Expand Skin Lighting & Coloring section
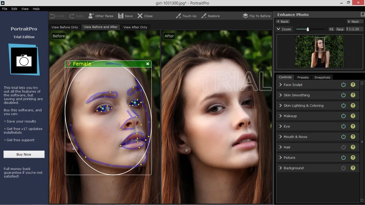The image size is (365, 205). point(281,105)
